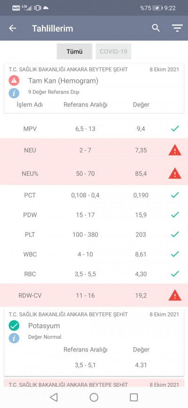
Task: Switch to the COVID-19 tab
Action: pyautogui.click(x=113, y=51)
